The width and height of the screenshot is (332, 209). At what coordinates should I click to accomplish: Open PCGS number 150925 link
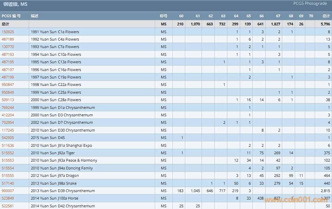8,32
